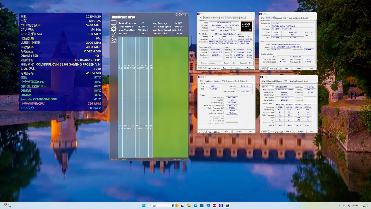The image size is (371, 209).
Task: Launch Microsoft Edge from the taskbar
Action: click(x=195, y=205)
